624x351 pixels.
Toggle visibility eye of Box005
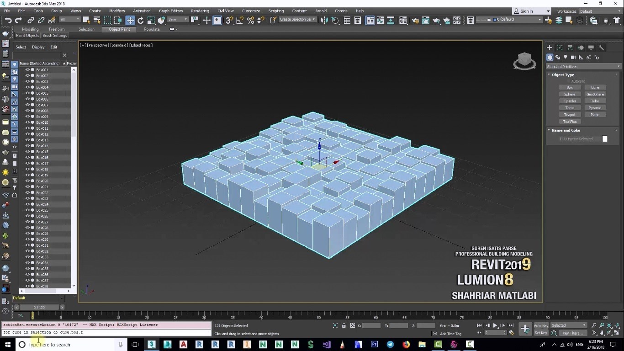pyautogui.click(x=27, y=93)
